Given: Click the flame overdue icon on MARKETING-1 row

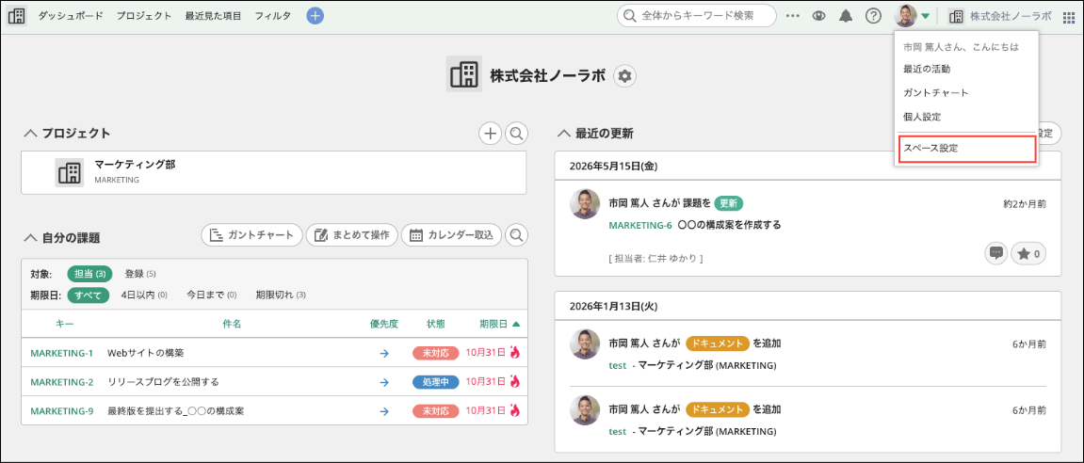Looking at the screenshot, I should click(514, 353).
